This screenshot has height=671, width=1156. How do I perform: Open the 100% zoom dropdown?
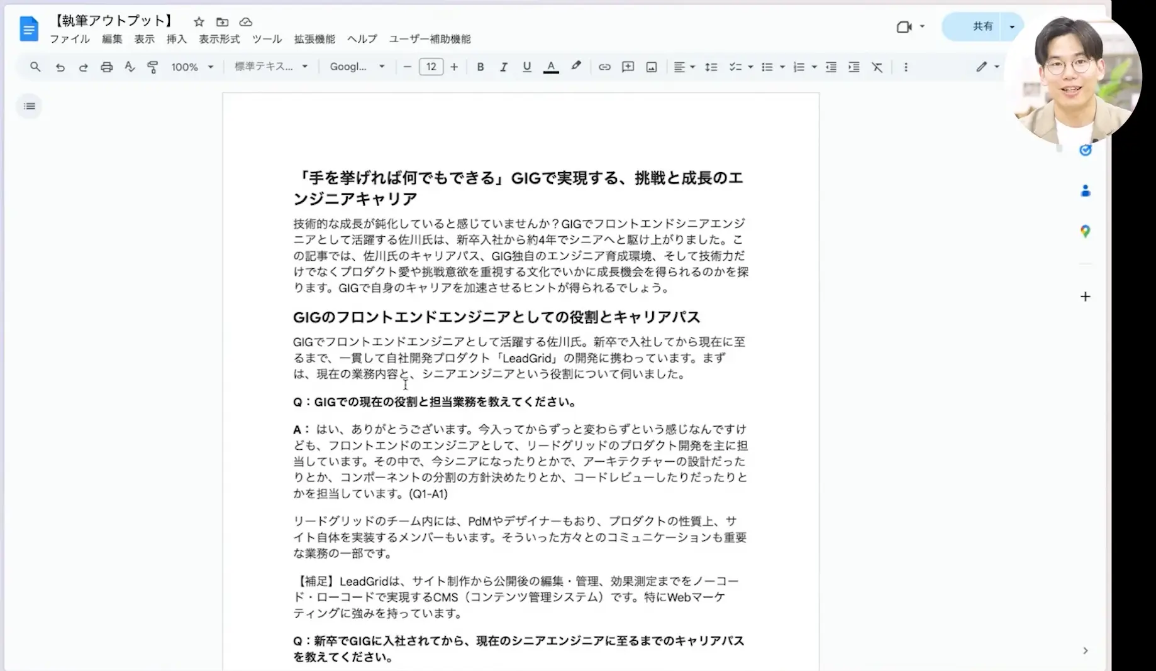pyautogui.click(x=192, y=67)
